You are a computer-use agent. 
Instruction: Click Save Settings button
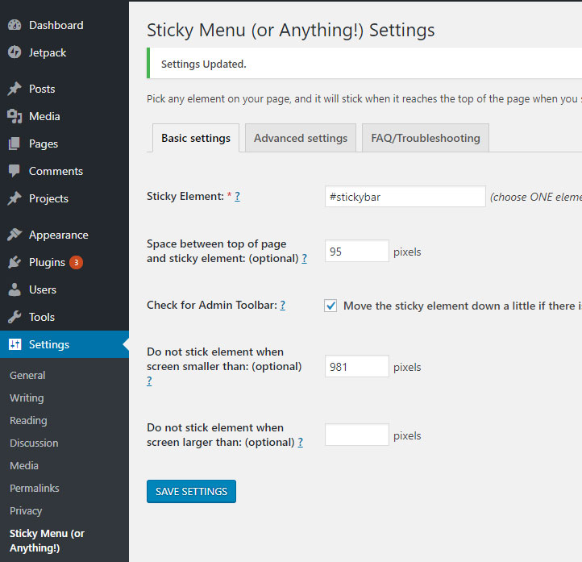click(191, 492)
